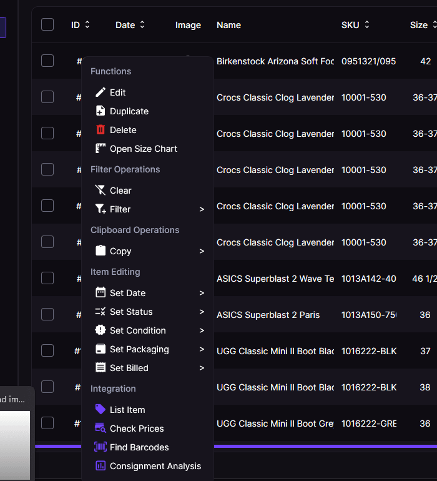Click the clipboard Copy icon
437x481 pixels.
pyautogui.click(x=101, y=250)
